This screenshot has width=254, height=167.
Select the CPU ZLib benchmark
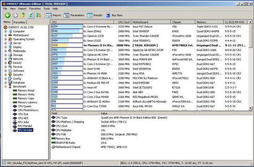(x=23, y=114)
